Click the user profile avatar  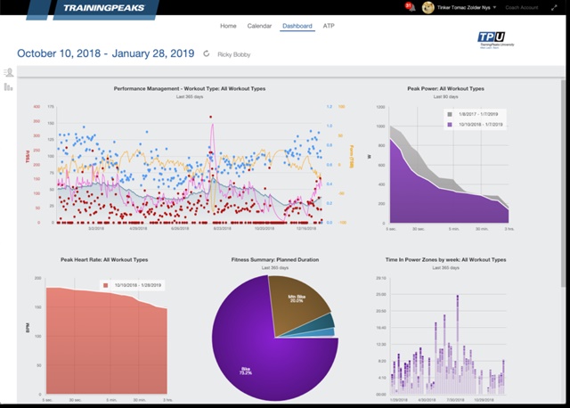click(428, 8)
